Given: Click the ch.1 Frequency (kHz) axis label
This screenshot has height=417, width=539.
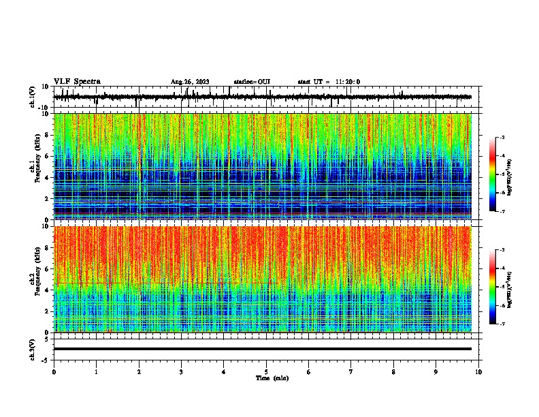Looking at the screenshot, I should (35, 158).
